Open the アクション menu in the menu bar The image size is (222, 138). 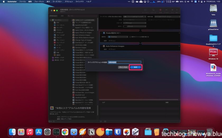(x=69, y=2)
